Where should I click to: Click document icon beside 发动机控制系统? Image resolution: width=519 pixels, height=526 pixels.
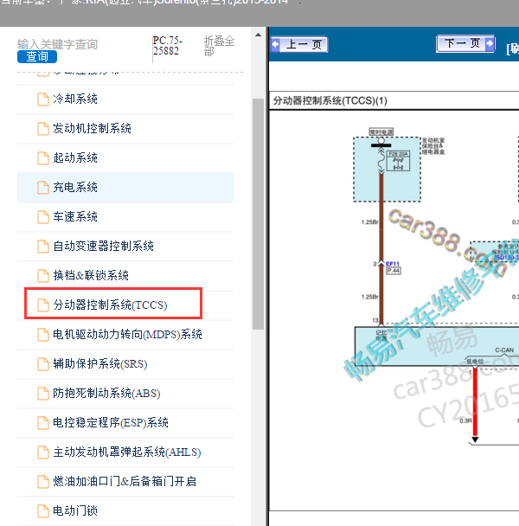pyautogui.click(x=43, y=129)
